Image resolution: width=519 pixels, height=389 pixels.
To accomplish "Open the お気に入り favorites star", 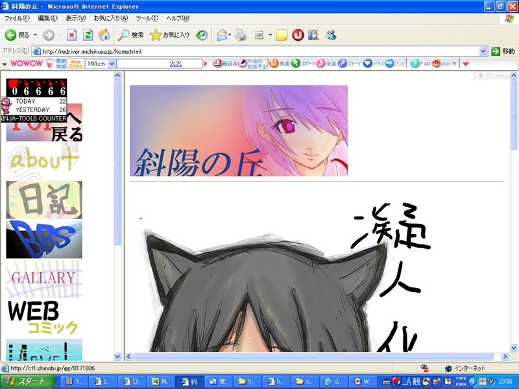I will pos(169,35).
